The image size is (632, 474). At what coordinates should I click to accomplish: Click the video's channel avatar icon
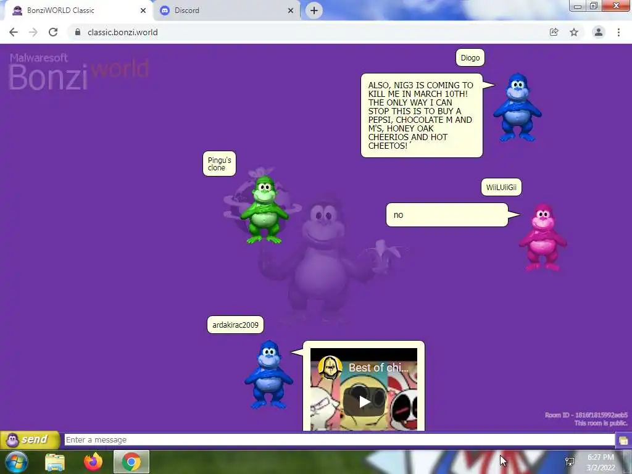click(x=330, y=367)
